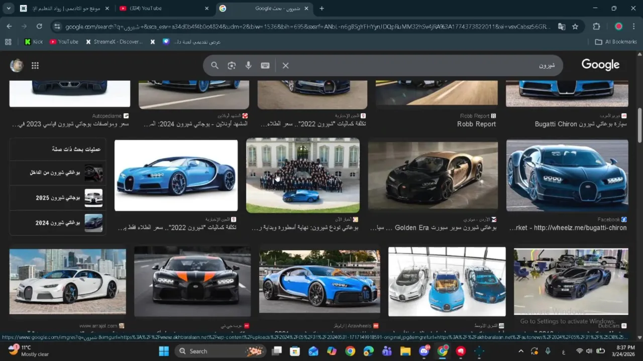Open سيارة بوغاتي شيرون Bugatti Chiron caption
Image resolution: width=643 pixels, height=361 pixels.
coord(581,124)
